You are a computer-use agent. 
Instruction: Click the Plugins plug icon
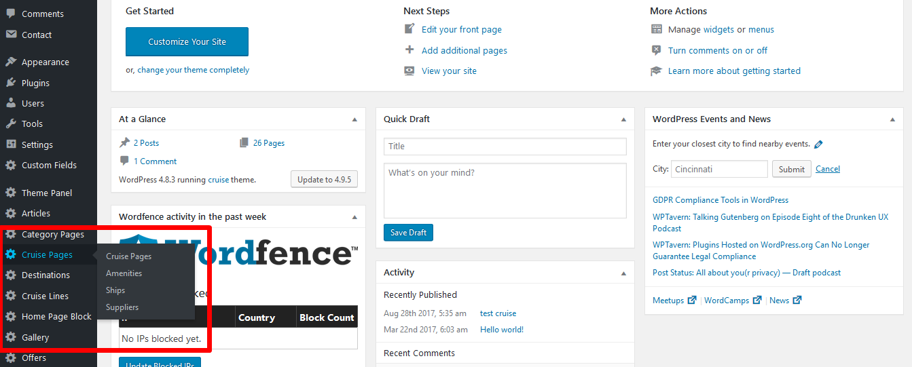click(x=11, y=83)
